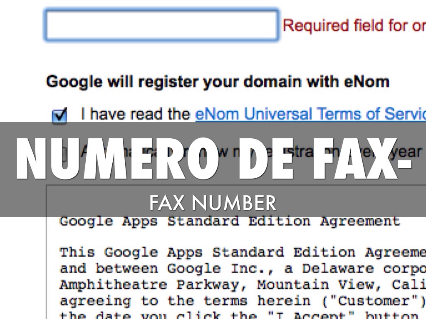Click the line starting 'This Google Apps Standard'
Viewport: 426px width, 319px height.
pos(242,253)
